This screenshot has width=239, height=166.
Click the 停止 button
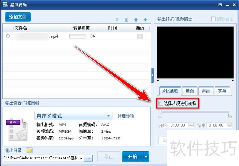(108, 156)
